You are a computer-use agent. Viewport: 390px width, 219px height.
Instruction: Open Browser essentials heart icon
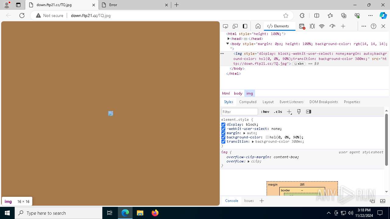click(357, 16)
